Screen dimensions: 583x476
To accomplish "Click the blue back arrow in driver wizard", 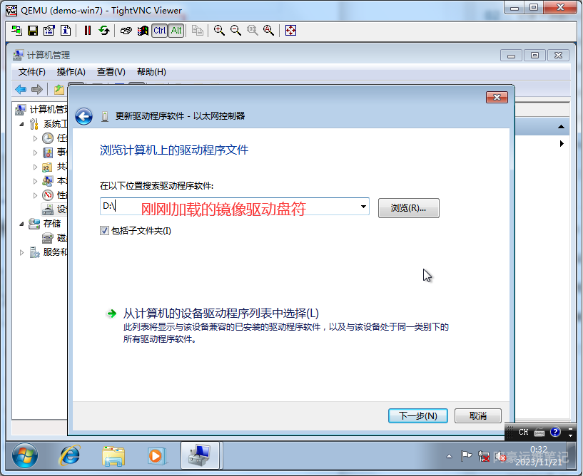I will (x=84, y=116).
